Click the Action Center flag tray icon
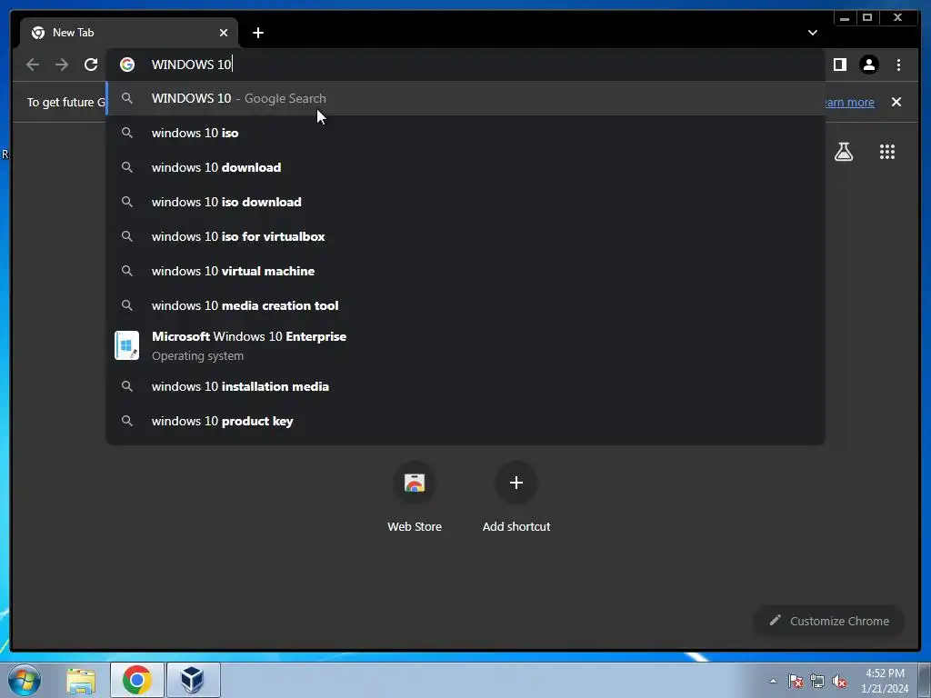 (796, 681)
